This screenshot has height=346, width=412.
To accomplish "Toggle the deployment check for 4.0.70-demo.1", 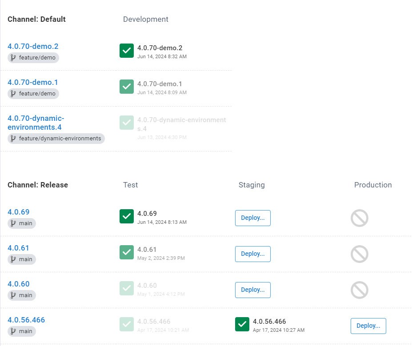I will (126, 87).
